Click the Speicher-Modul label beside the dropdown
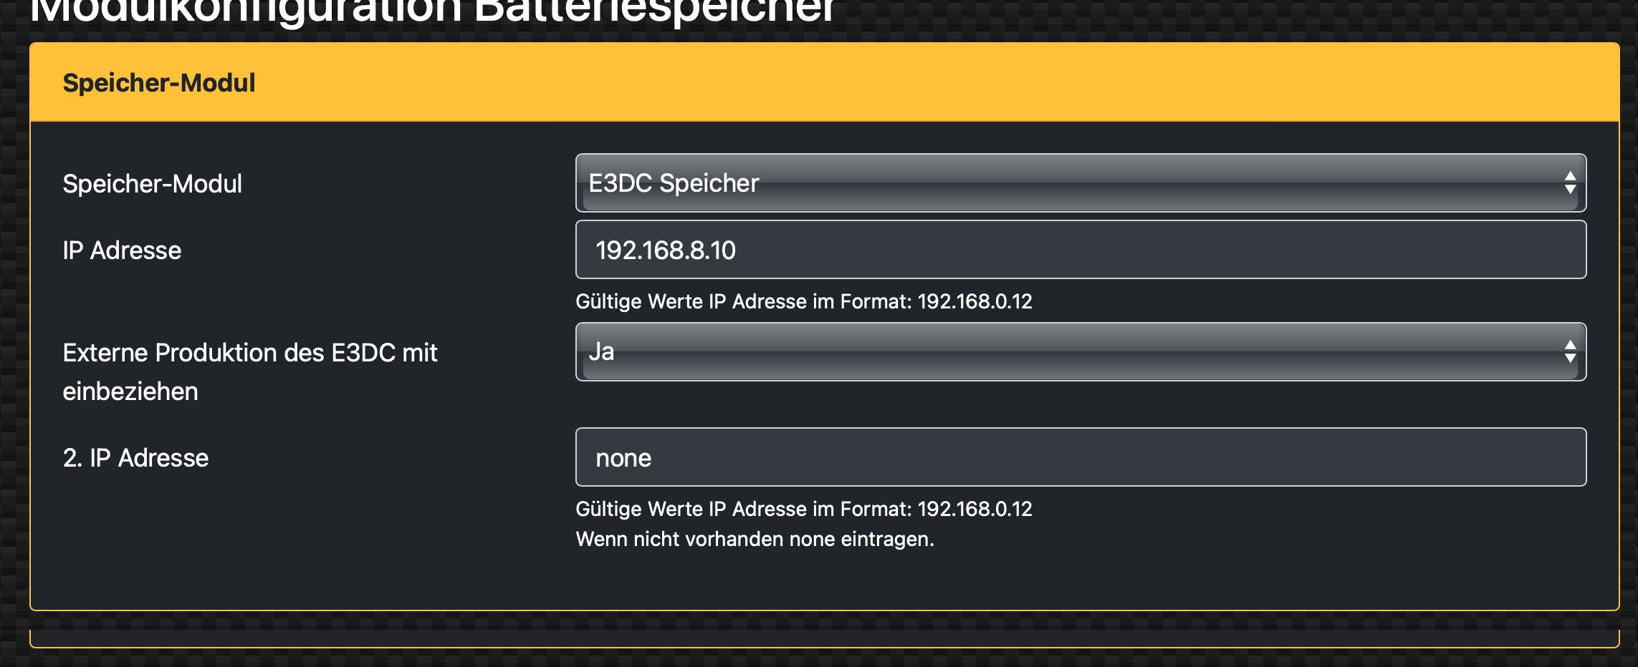 point(152,184)
